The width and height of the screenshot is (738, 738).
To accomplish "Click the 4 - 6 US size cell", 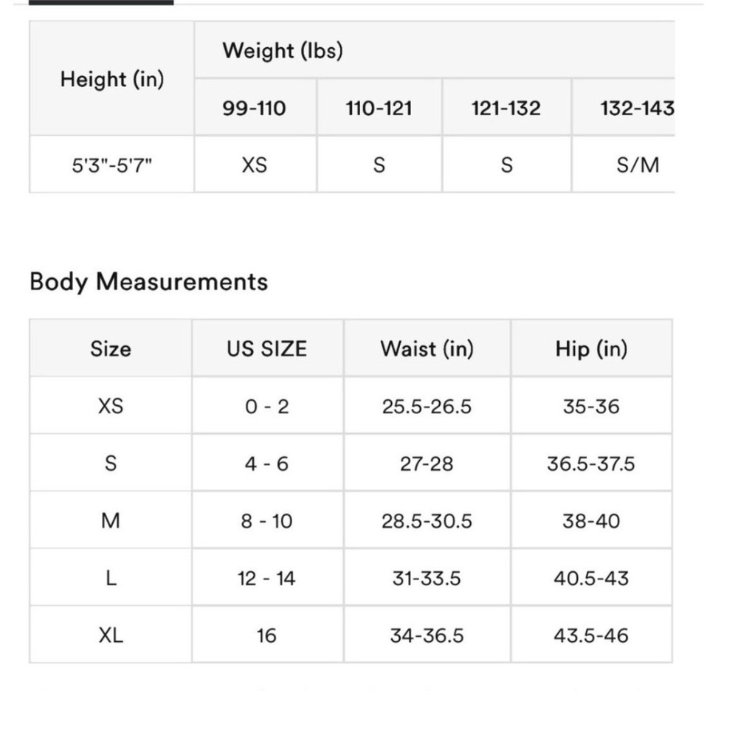I will [267, 463].
